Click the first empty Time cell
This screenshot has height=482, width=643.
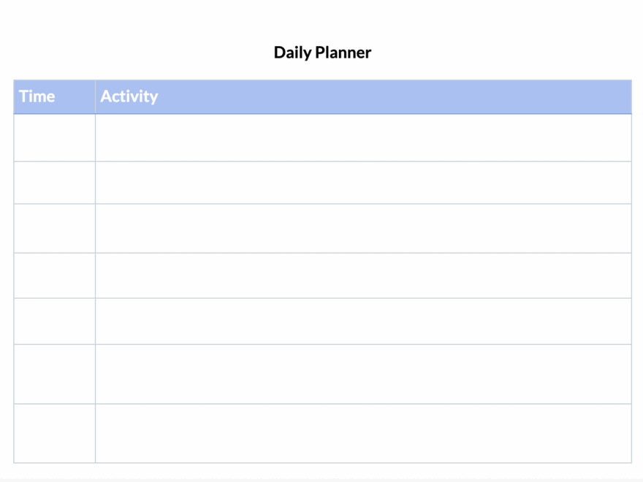click(54, 138)
